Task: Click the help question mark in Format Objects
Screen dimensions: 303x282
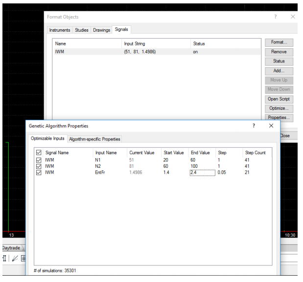Action: point(276,17)
